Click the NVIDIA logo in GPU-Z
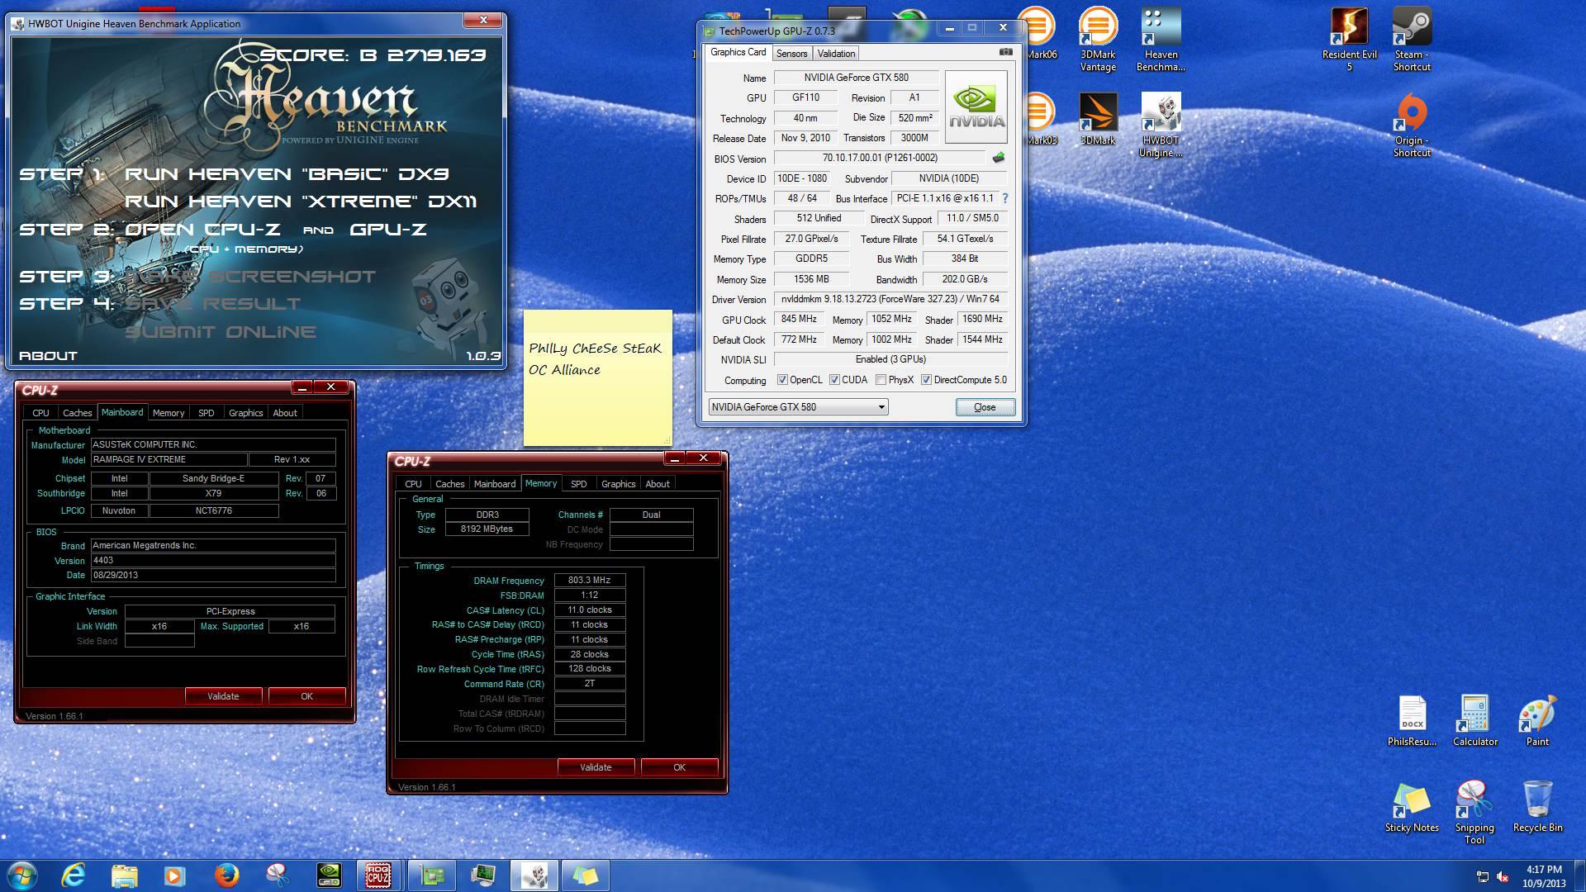 click(976, 107)
